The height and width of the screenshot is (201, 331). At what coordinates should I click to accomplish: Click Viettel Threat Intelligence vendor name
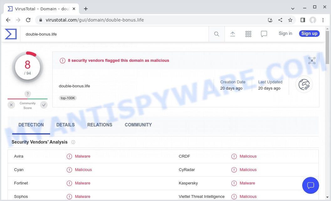click(x=202, y=197)
